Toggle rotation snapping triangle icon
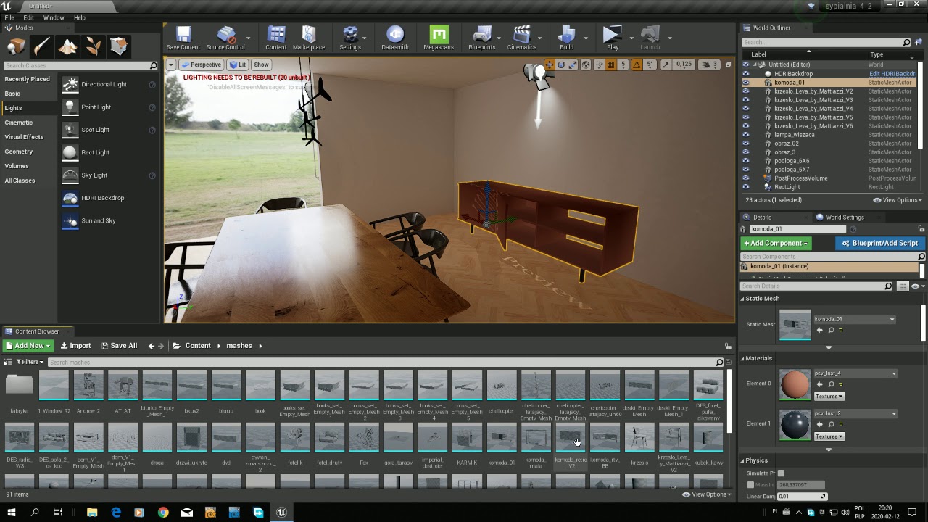Screen dimensions: 928x522 coord(637,65)
